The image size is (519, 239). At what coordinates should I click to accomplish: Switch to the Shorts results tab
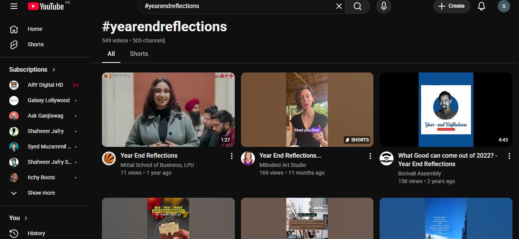pyautogui.click(x=139, y=54)
